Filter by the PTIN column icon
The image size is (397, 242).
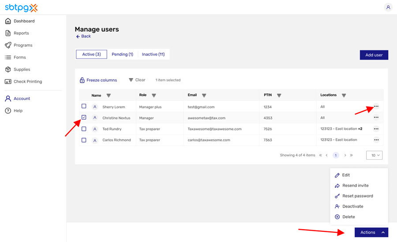[x=279, y=95]
